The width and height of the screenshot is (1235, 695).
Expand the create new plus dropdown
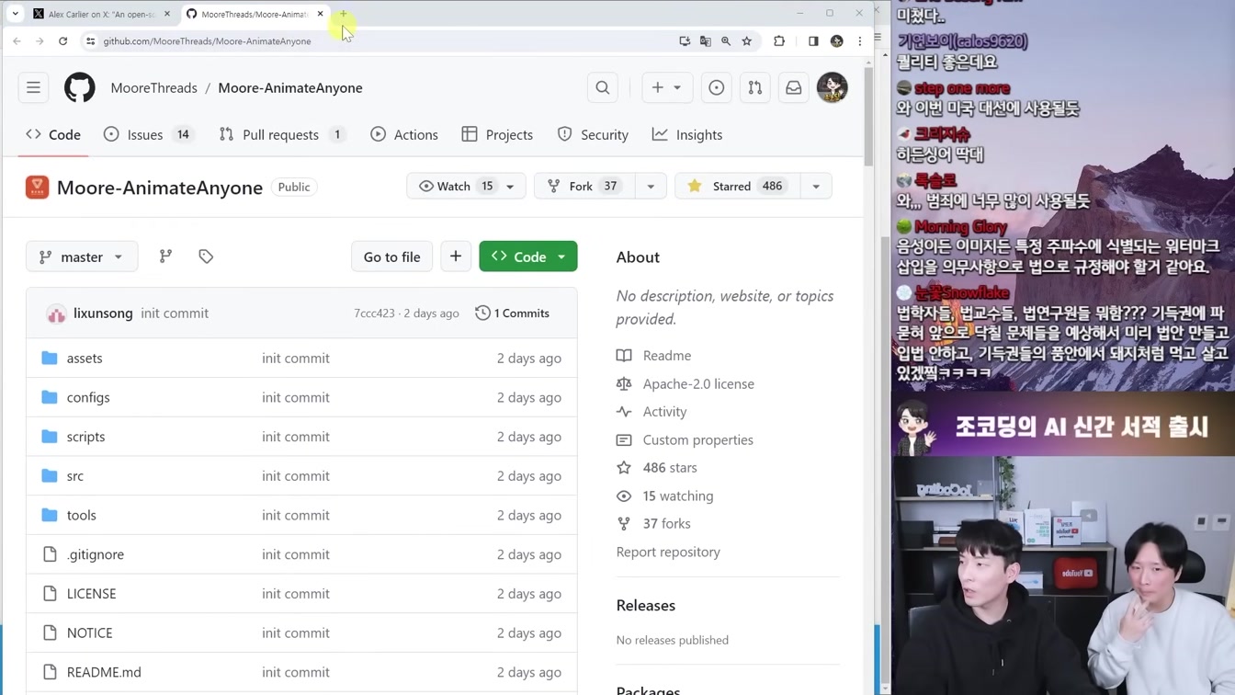[x=667, y=87]
